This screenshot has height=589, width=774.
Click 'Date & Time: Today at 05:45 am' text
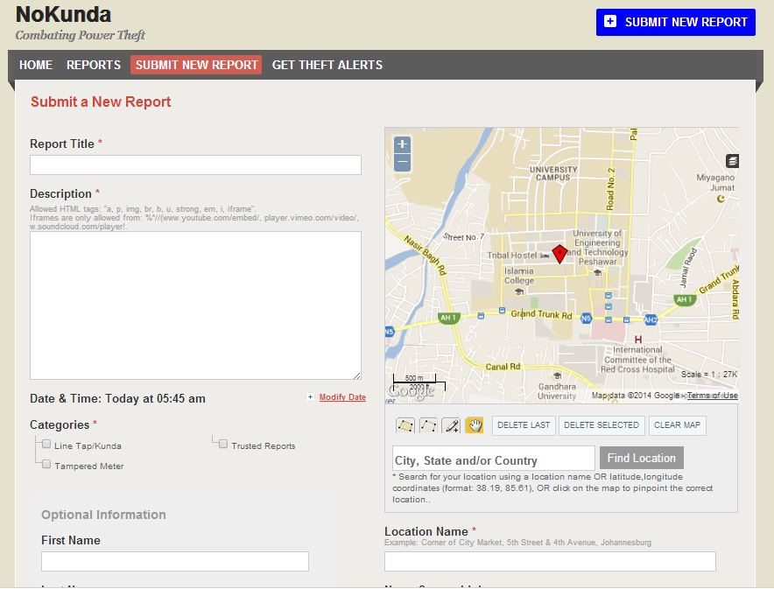(117, 398)
